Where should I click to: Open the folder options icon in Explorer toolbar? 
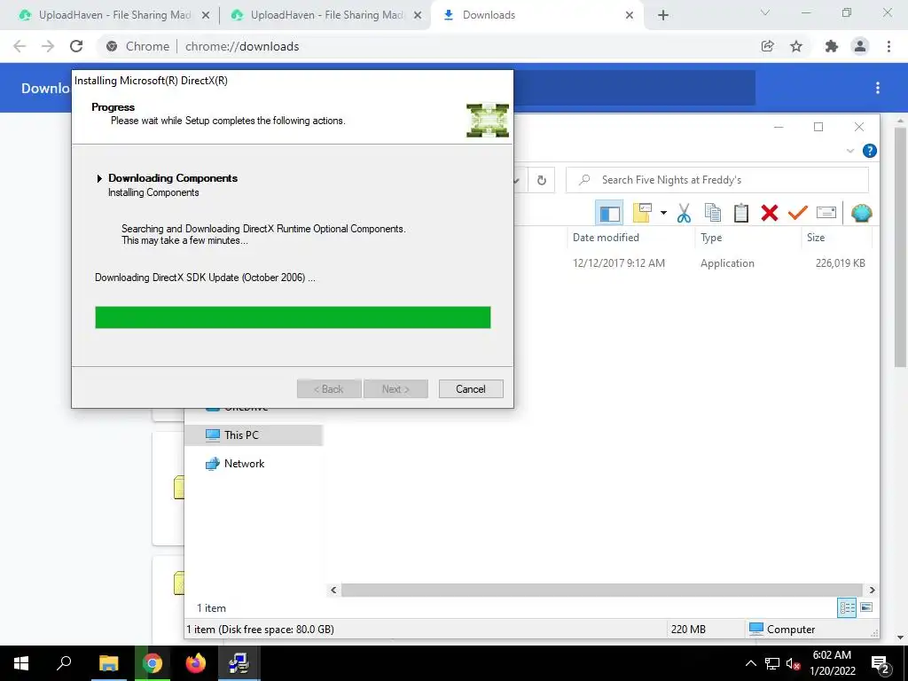(642, 213)
